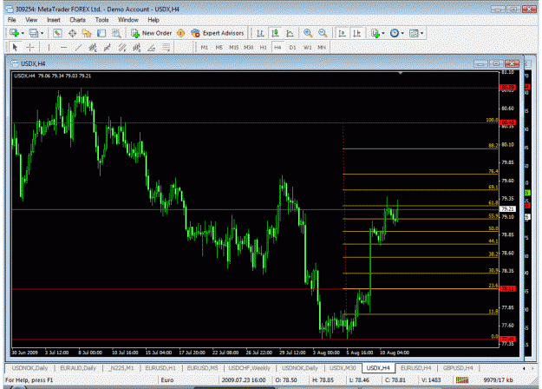Select the M5 timeframe button
542x389 pixels.
(x=219, y=48)
